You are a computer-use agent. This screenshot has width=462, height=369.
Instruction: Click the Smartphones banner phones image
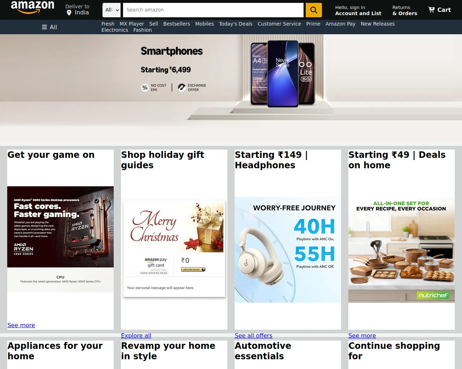click(283, 74)
